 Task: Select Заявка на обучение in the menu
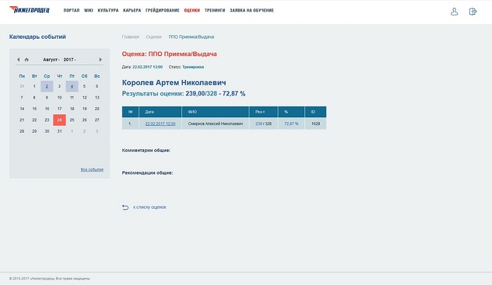252,11
